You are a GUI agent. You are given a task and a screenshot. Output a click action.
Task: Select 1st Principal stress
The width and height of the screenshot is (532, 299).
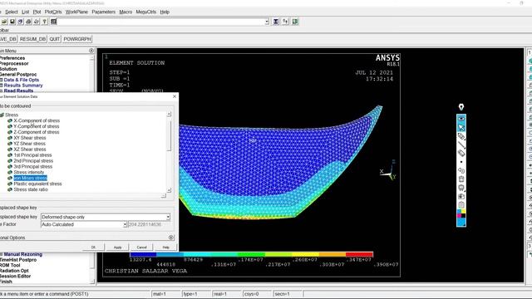[33, 155]
